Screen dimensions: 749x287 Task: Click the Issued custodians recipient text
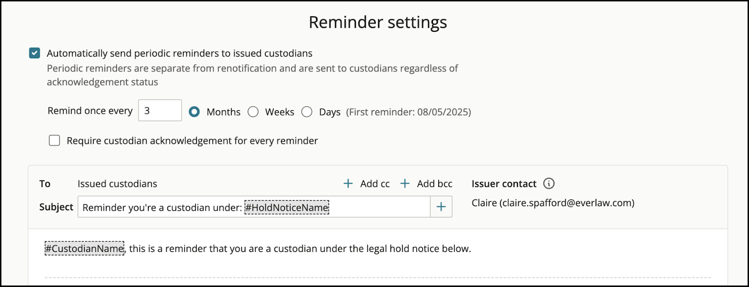[x=117, y=184]
